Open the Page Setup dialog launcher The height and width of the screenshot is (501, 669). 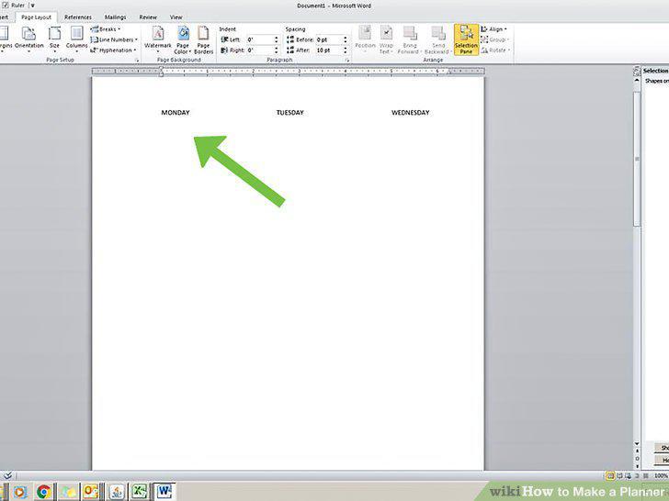(x=137, y=61)
